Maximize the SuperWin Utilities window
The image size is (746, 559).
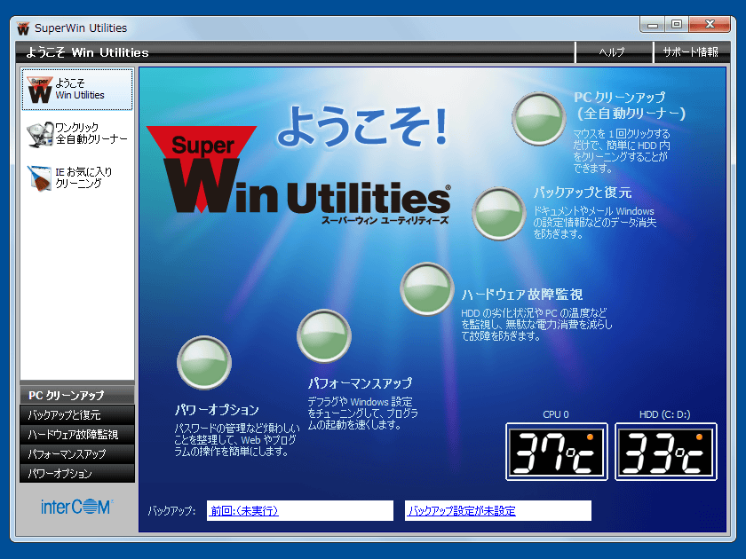click(x=677, y=25)
